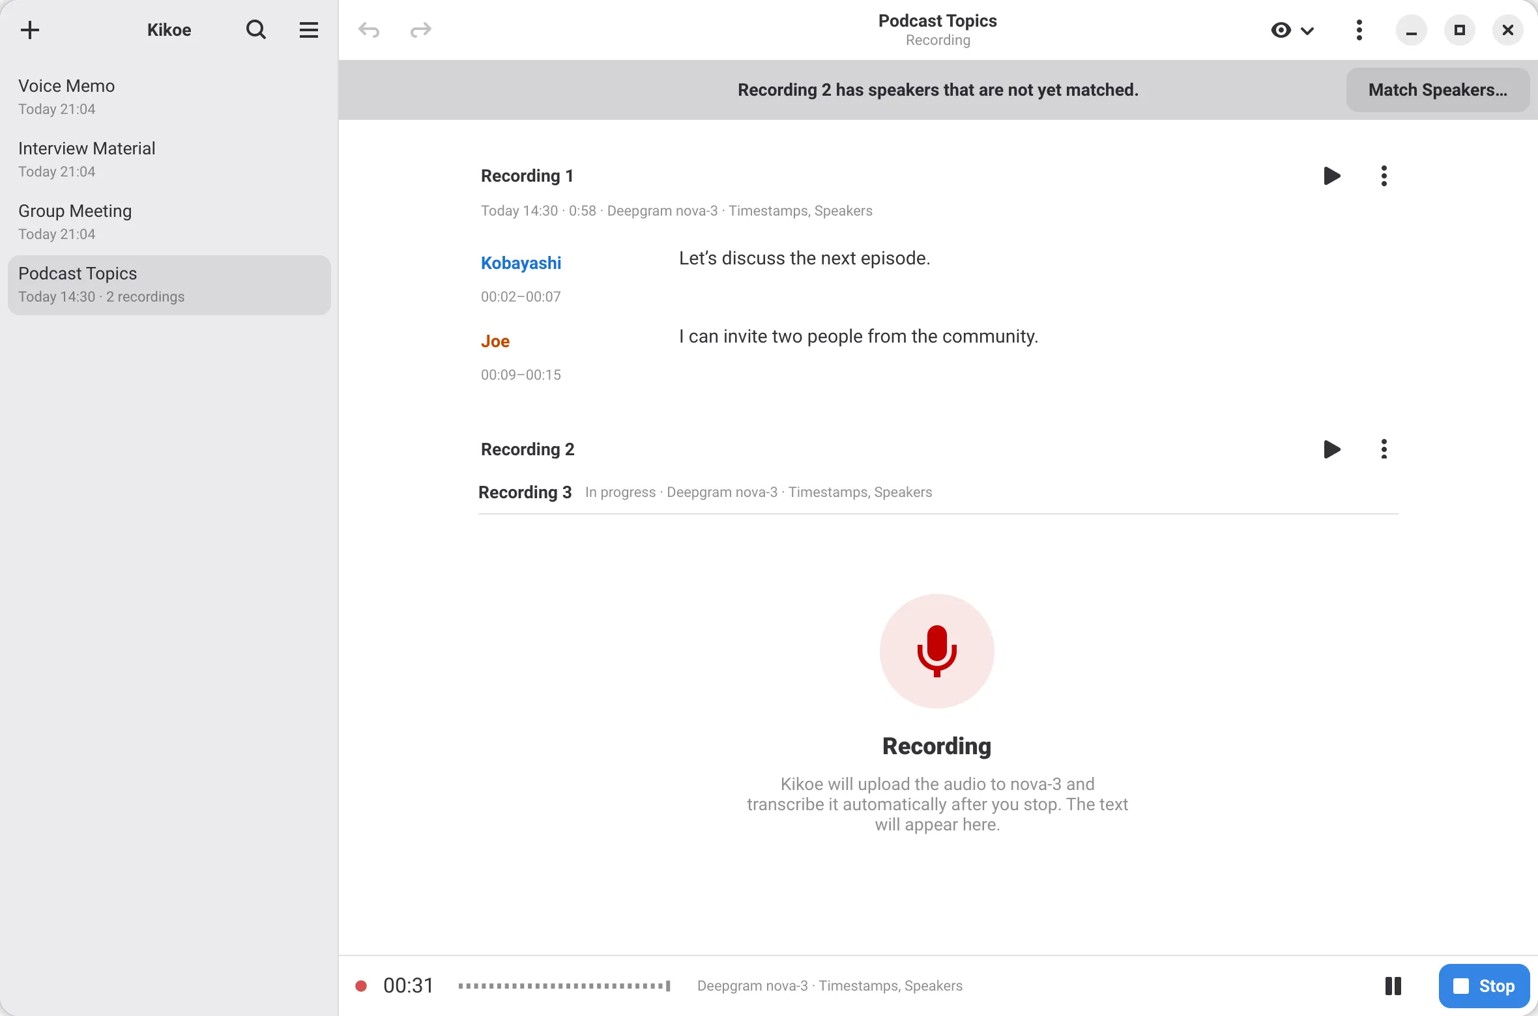Viewport: 1538px width, 1016px height.
Task: Click the Recording 2 heading
Action: [x=528, y=449]
